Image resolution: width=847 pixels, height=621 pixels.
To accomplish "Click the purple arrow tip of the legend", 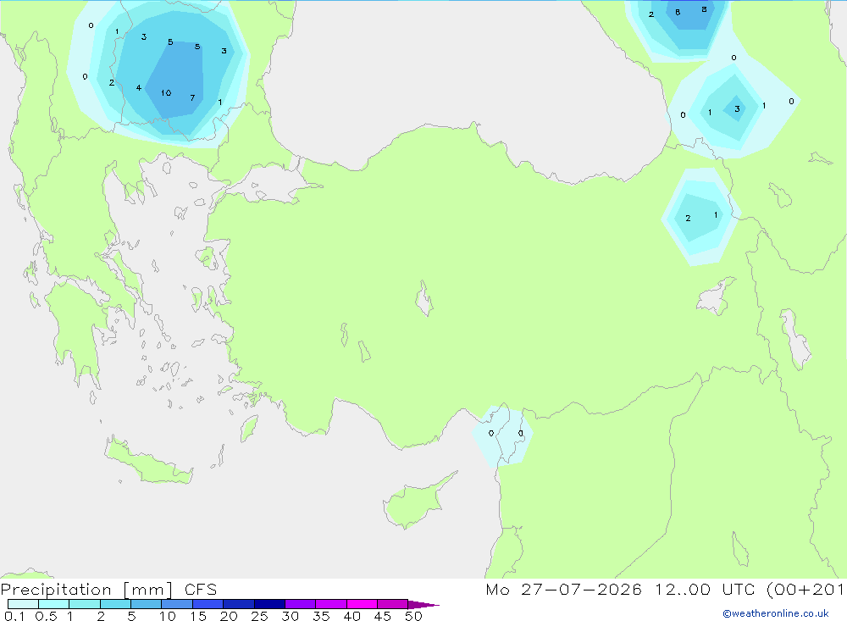I will (423, 604).
